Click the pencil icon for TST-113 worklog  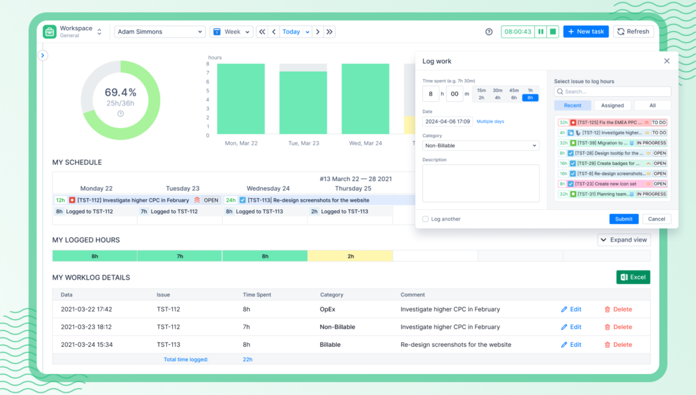click(564, 344)
